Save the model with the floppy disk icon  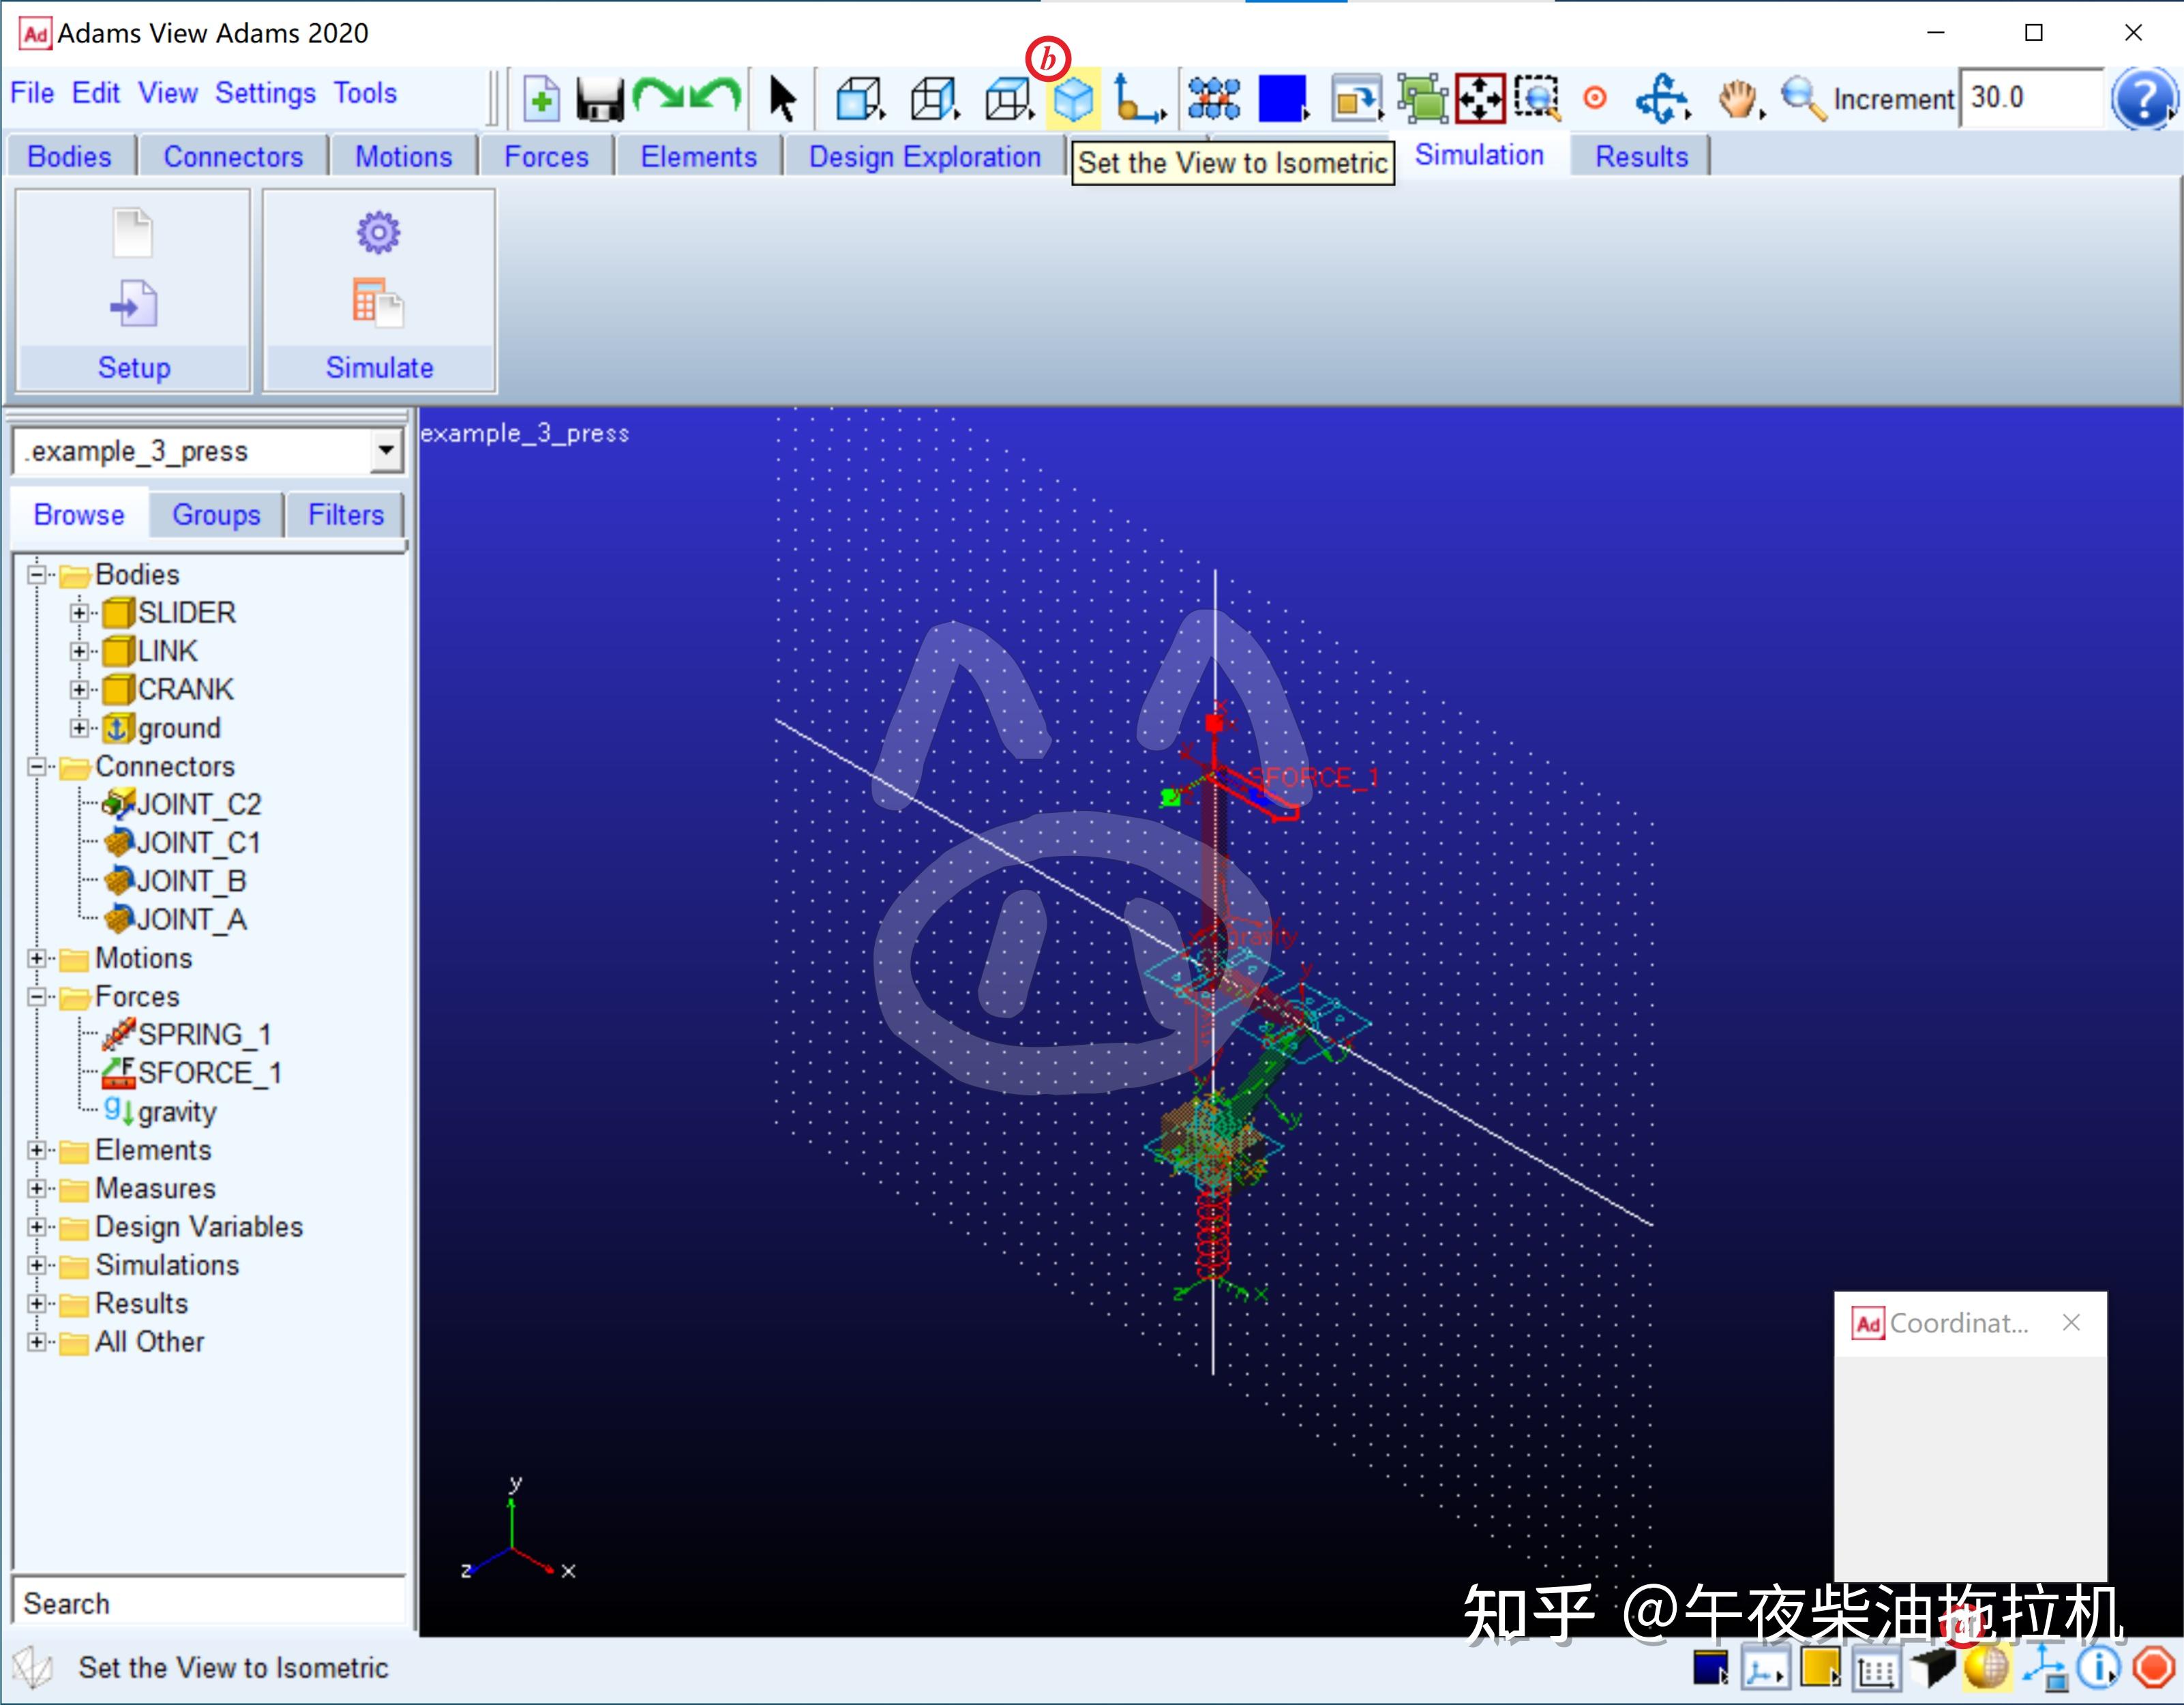click(600, 99)
